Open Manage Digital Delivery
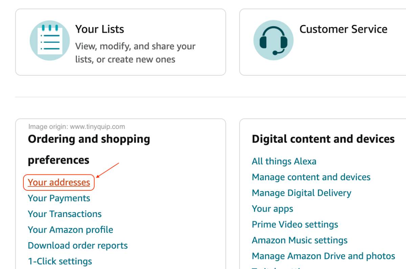Image resolution: width=406 pixels, height=269 pixels. point(301,193)
